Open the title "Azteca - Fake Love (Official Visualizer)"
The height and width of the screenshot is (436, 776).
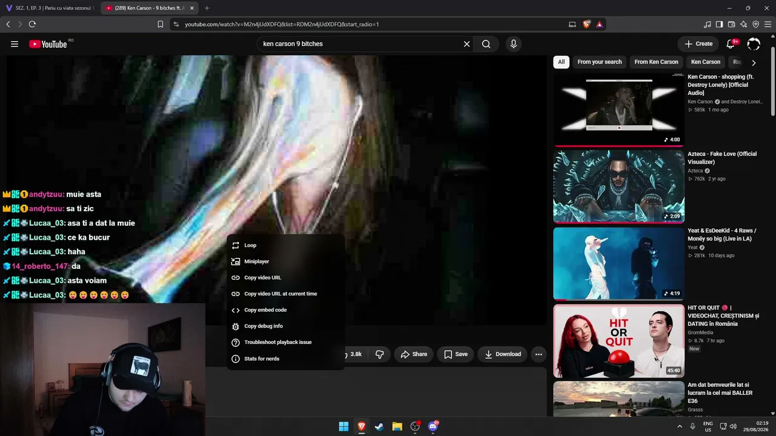tap(722, 158)
